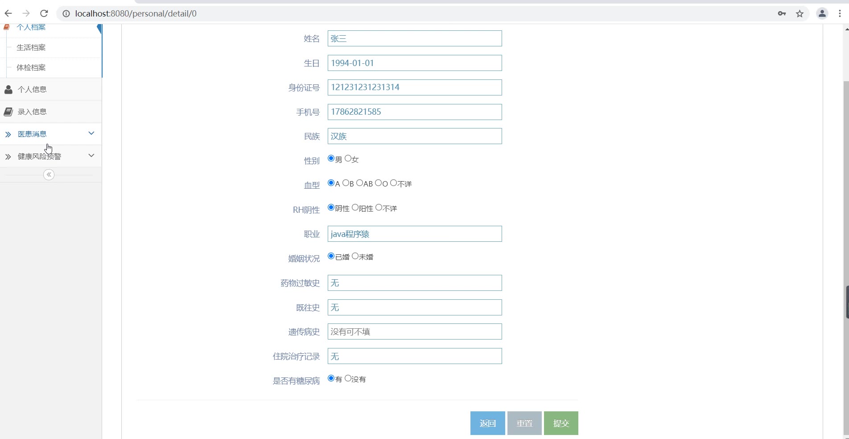Choose blood type A

[331, 183]
